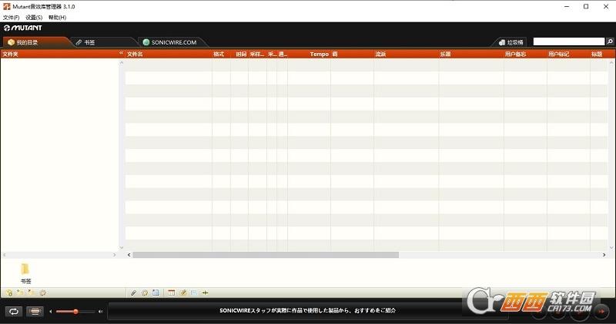Open the 设置(S) menu
The image size is (616, 324).
[34, 17]
